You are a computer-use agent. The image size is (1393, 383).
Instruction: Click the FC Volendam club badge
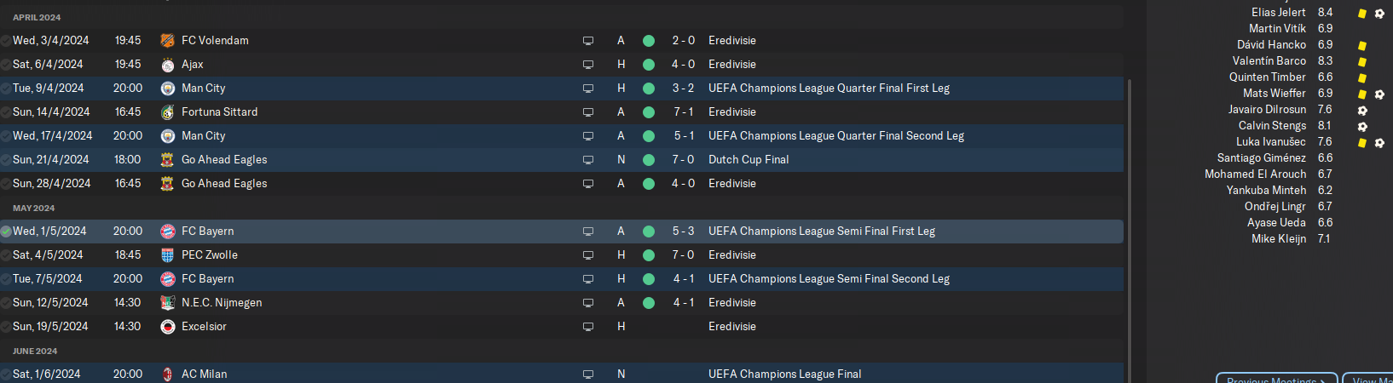168,41
